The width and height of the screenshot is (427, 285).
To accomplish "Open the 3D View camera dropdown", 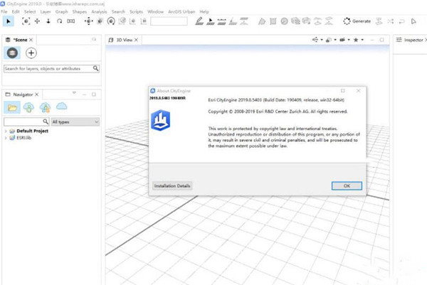I will (x=344, y=40).
